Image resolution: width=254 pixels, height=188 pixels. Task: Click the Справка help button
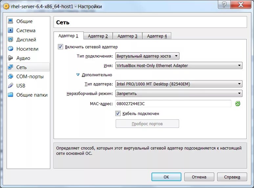(232, 177)
